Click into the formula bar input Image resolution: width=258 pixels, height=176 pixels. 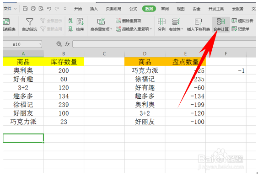tap(164, 44)
